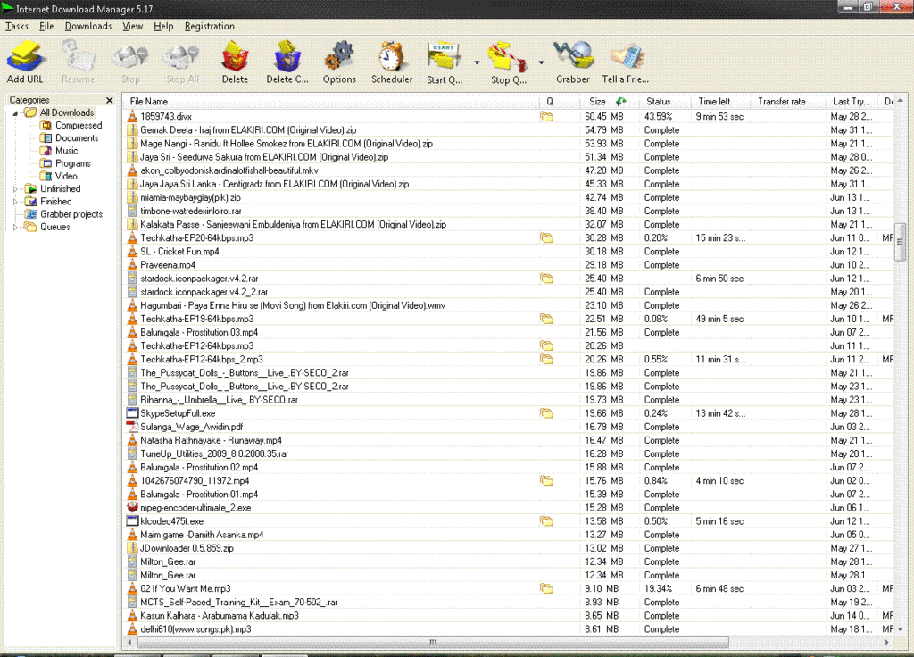Open the View menu

132,26
